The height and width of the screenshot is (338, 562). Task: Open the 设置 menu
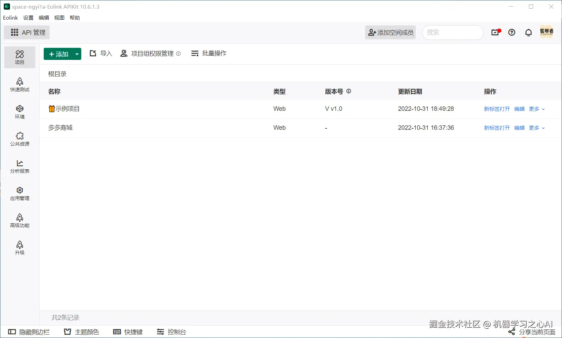click(x=28, y=18)
